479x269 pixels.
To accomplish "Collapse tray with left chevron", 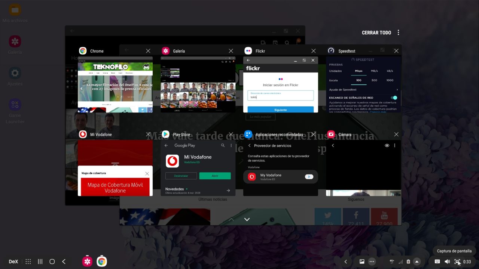I will click(x=346, y=262).
